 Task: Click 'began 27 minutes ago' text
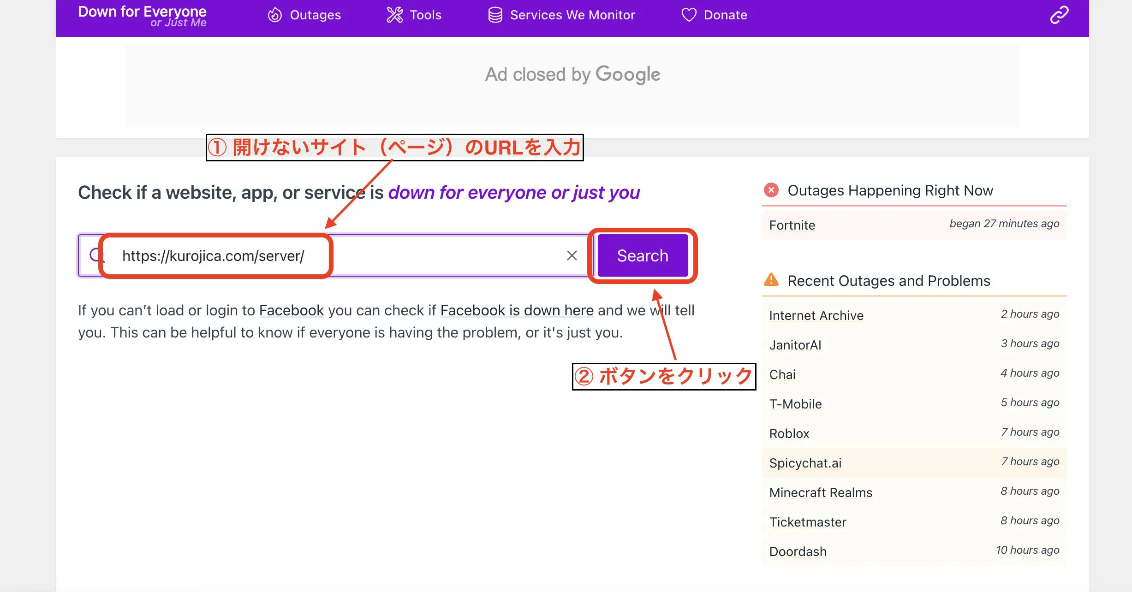click(x=1004, y=224)
